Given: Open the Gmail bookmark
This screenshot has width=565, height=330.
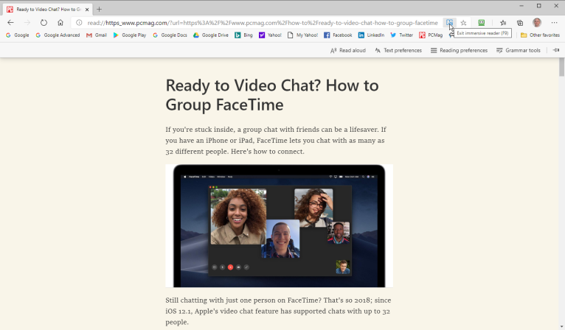Looking at the screenshot, I should click(97, 35).
